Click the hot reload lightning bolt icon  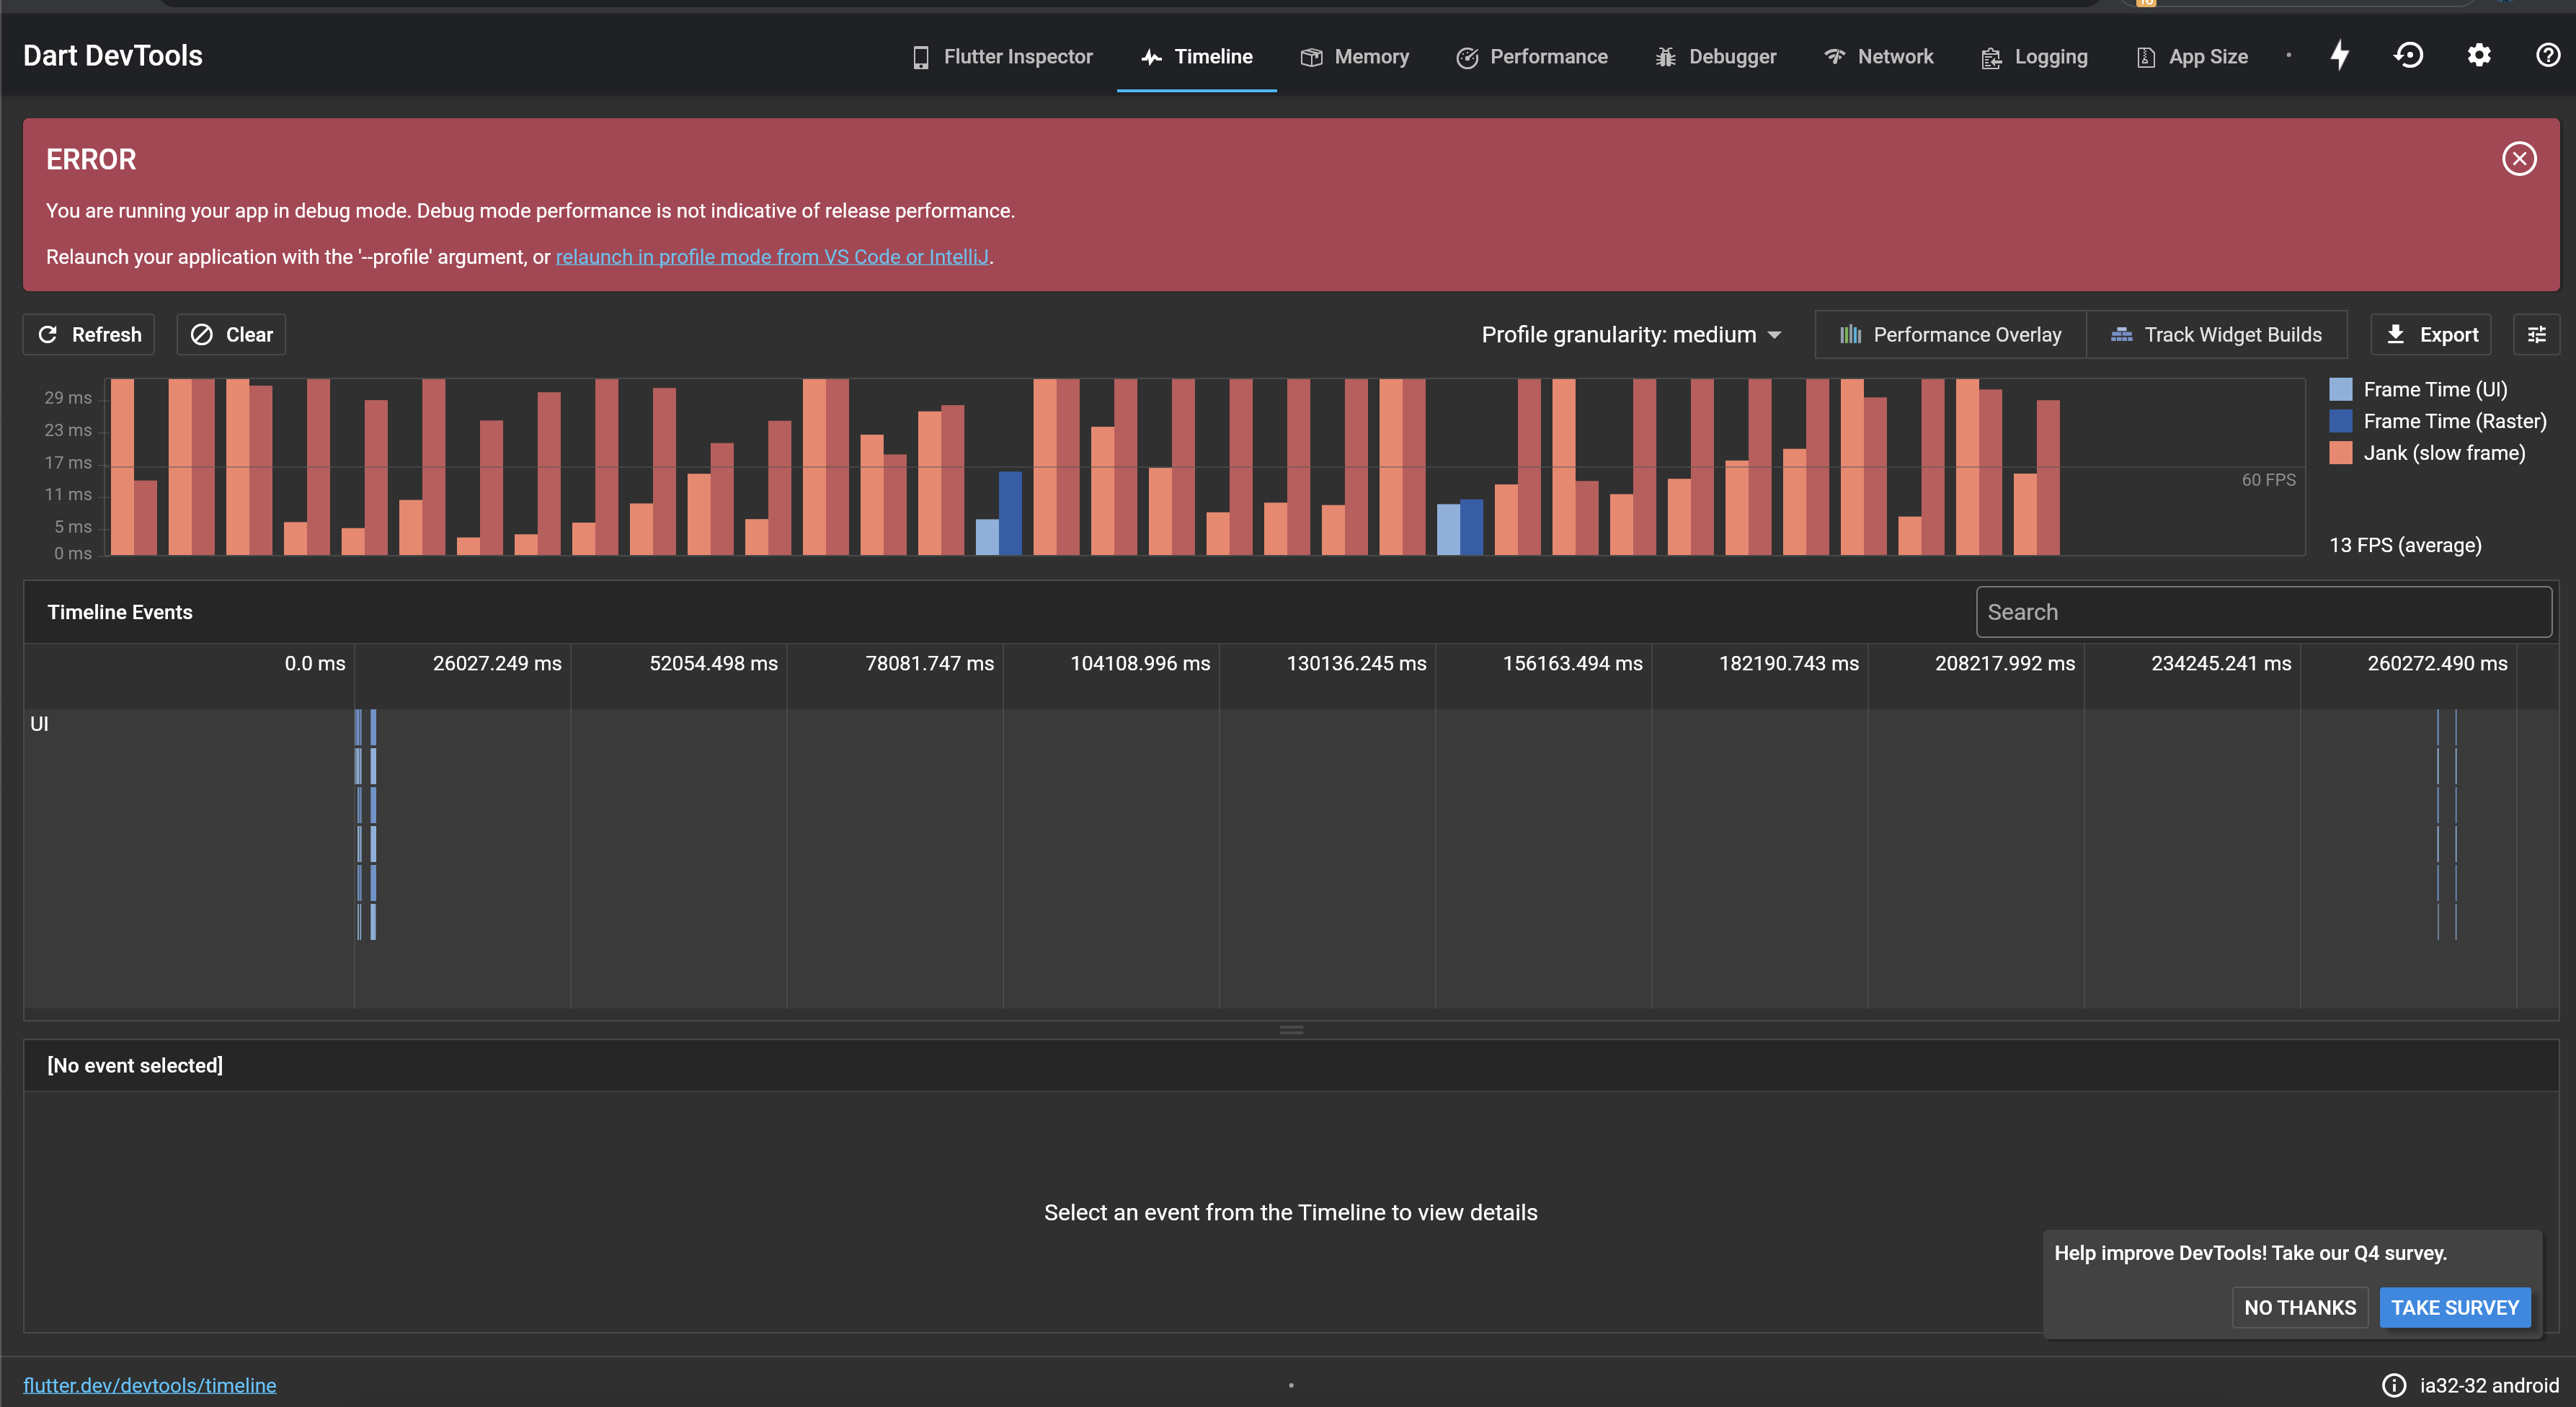[2339, 55]
